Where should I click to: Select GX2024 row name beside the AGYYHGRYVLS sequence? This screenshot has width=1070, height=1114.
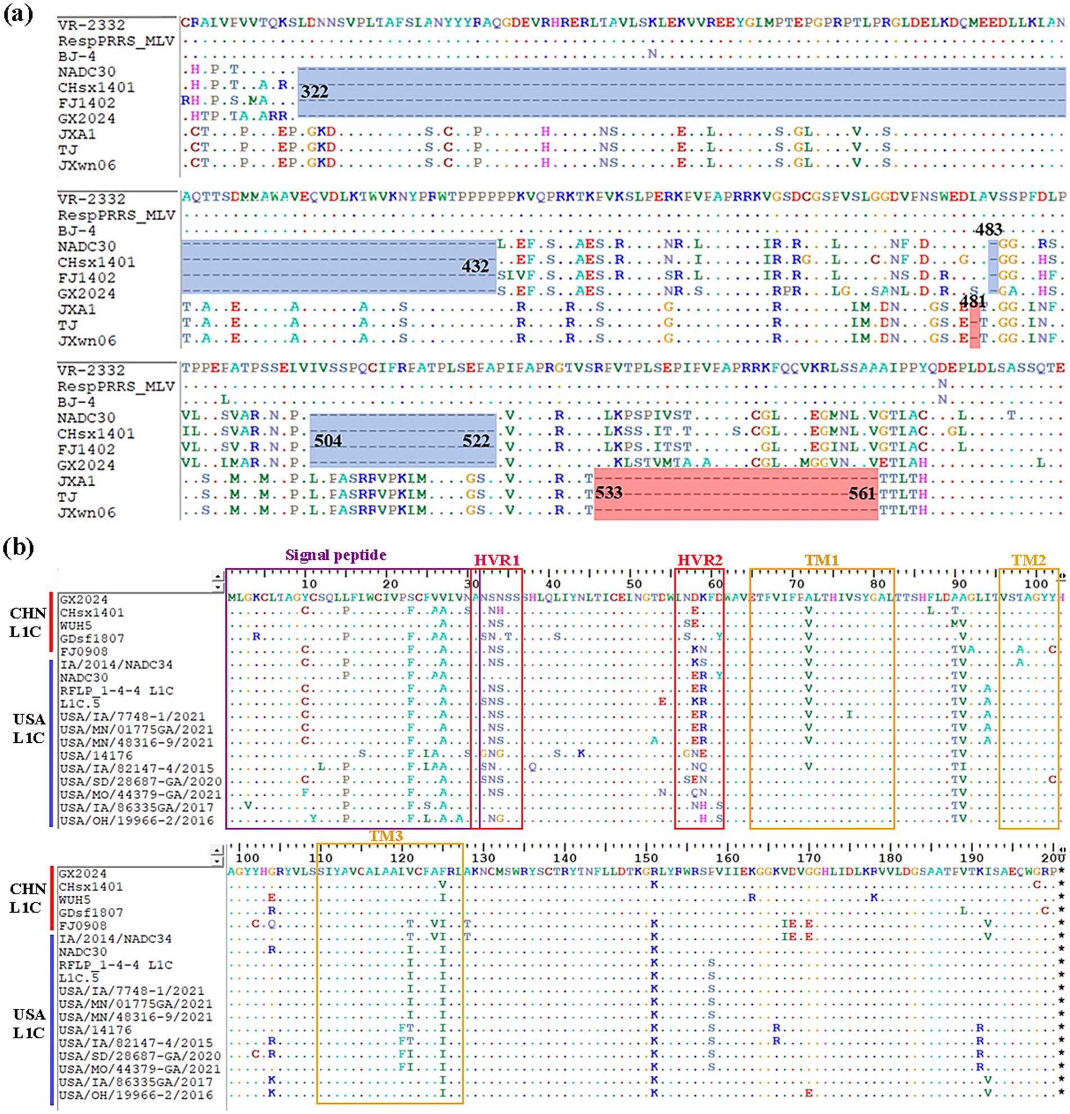[84, 873]
